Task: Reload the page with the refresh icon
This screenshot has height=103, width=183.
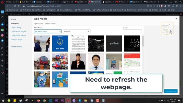Action: (x=15, y=6)
